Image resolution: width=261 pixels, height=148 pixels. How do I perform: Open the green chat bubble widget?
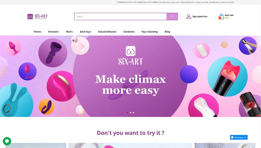[7, 141]
